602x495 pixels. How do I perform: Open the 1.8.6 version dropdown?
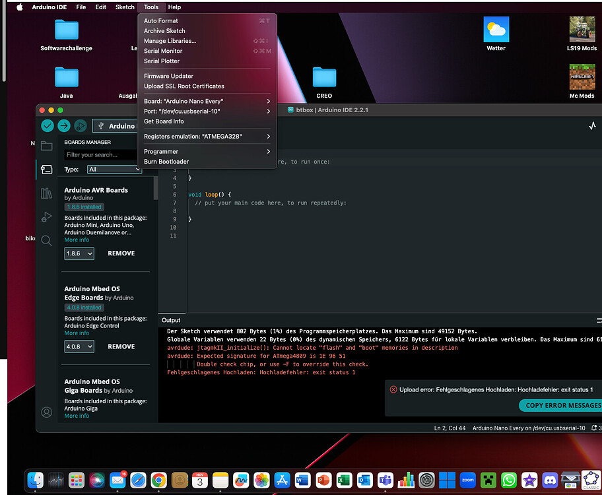click(79, 253)
